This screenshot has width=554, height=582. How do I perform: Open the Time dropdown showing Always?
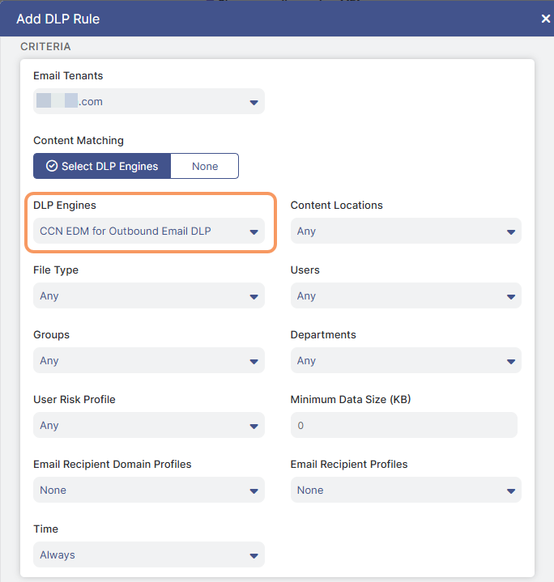pos(149,554)
